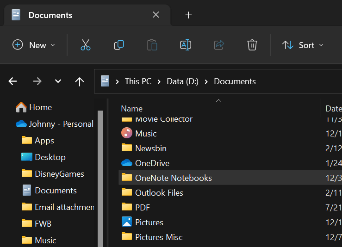342x247 pixels.
Task: Select the OneNote Notebooks folder
Action: pyautogui.click(x=173, y=178)
